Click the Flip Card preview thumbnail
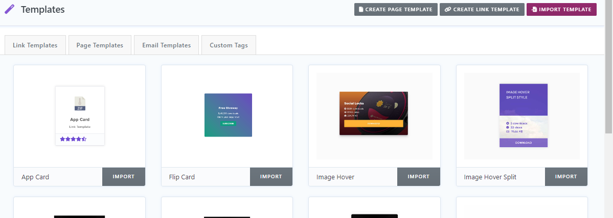This screenshot has height=218, width=613. 229,115
